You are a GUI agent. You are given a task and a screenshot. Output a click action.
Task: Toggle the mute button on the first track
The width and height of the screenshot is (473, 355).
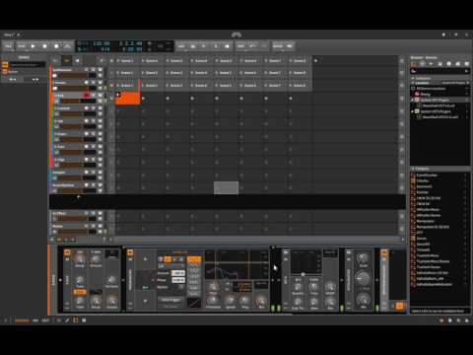coord(100,70)
